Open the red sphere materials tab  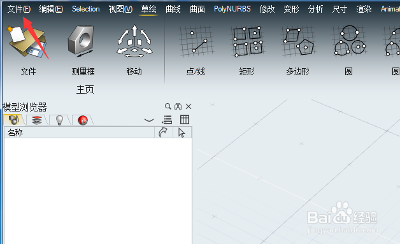[83, 120]
